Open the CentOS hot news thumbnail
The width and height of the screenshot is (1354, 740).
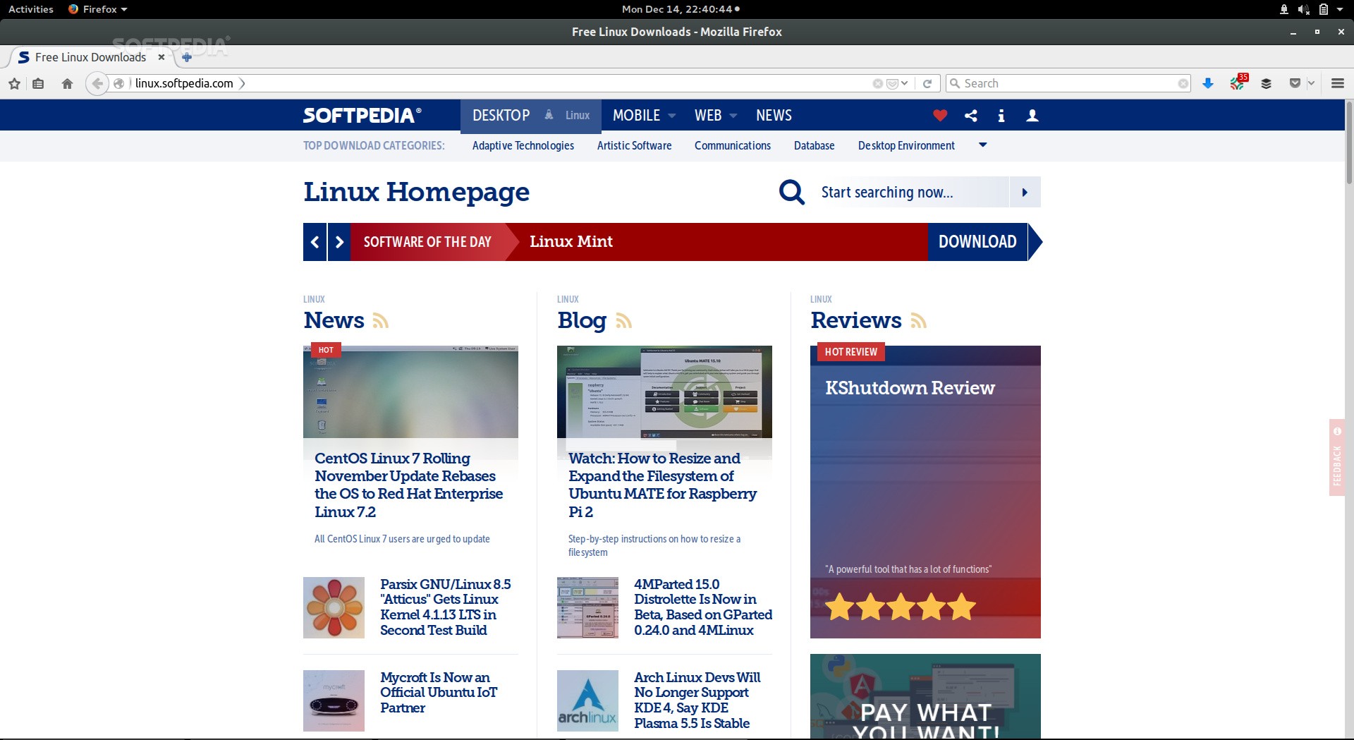pos(410,392)
